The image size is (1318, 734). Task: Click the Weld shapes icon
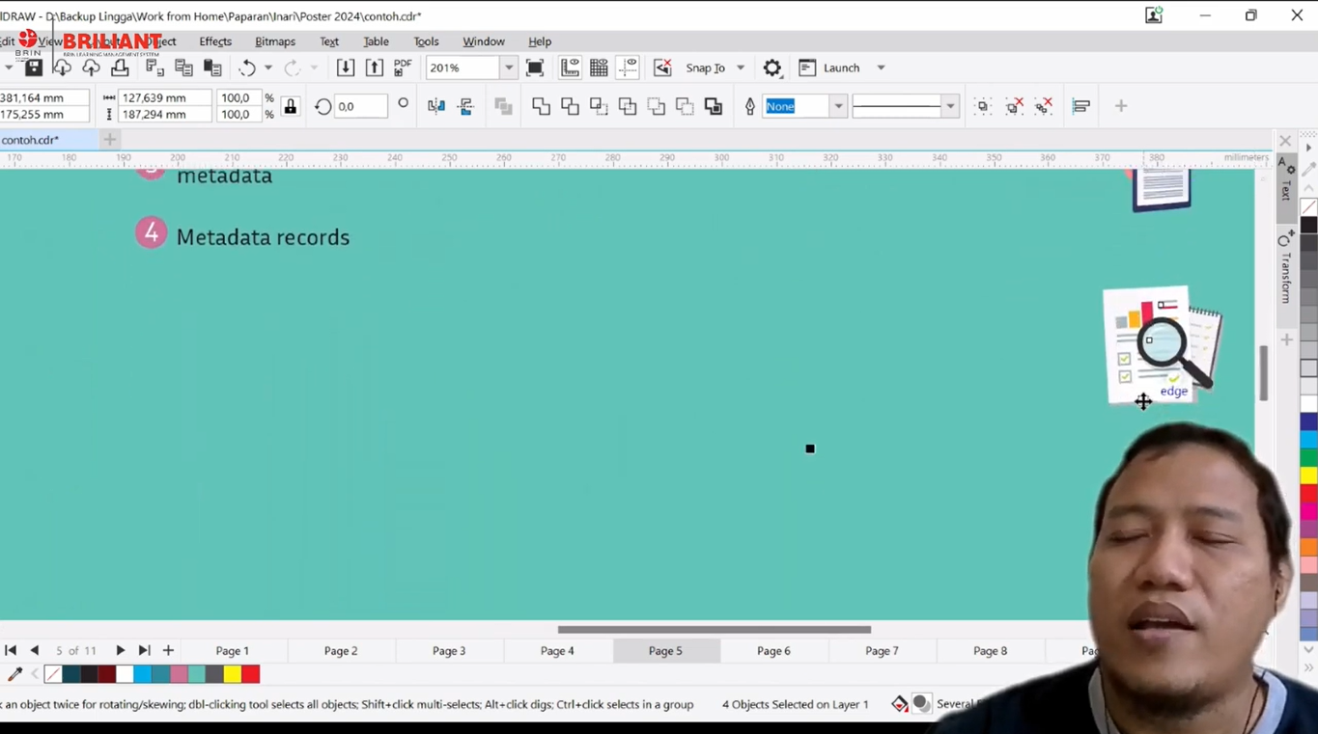541,106
